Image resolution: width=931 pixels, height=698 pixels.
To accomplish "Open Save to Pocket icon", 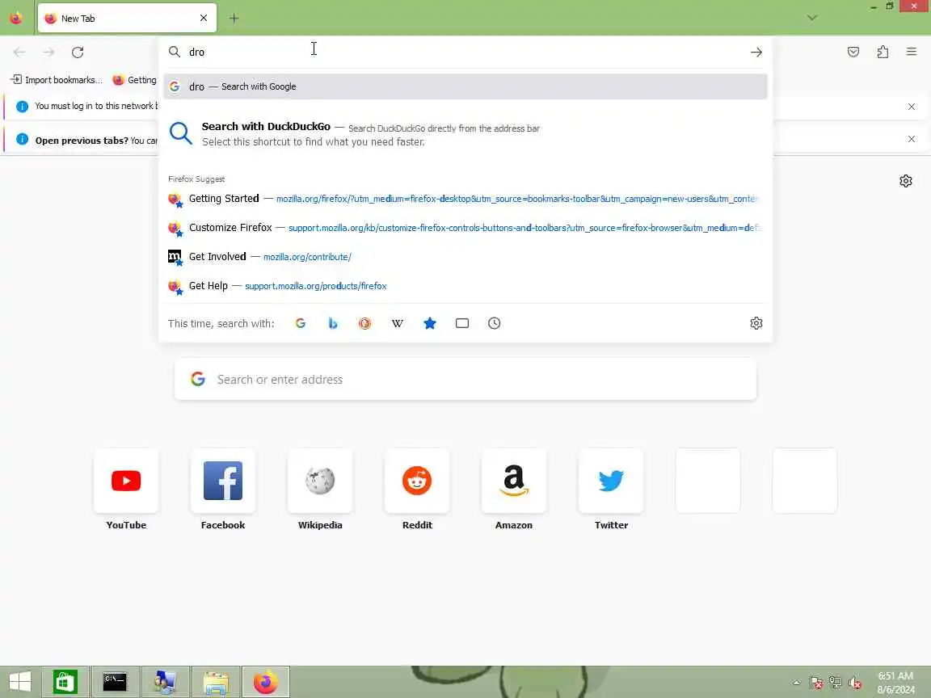I will 853,53.
